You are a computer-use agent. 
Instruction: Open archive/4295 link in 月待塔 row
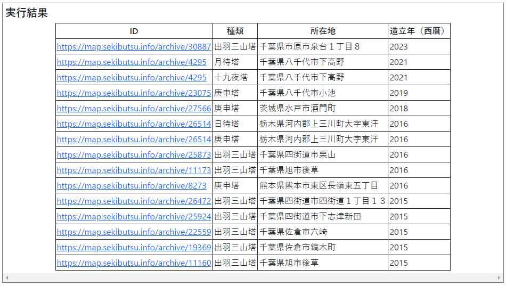[132, 62]
